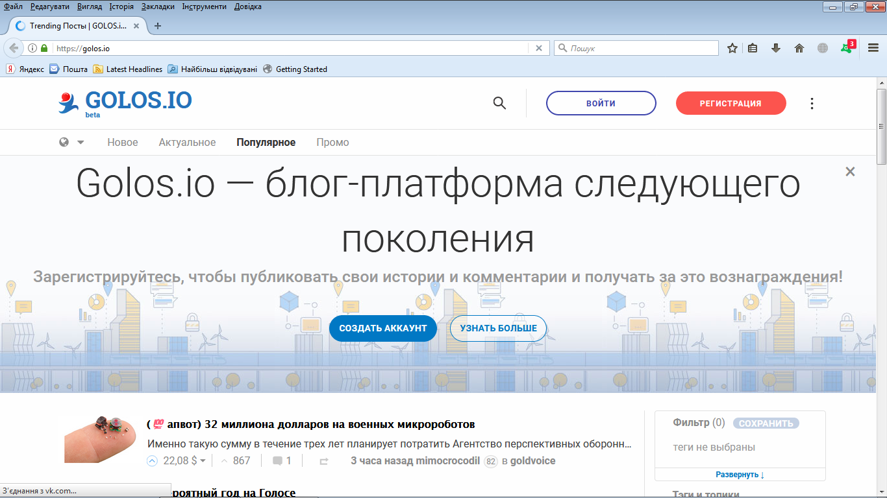This screenshot has width=887, height=498.
Task: Open author mimocrocodil profile
Action: point(447,461)
